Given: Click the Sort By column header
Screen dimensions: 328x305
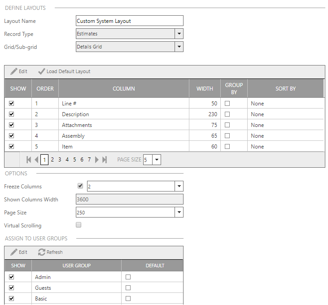Looking at the screenshot, I should [x=285, y=89].
